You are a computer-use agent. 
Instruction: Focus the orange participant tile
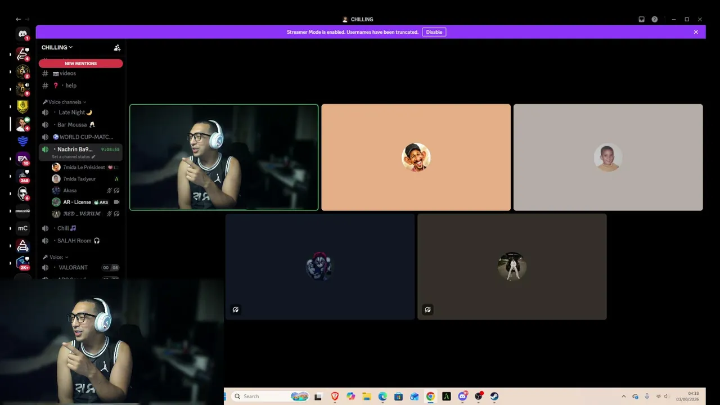[416, 157]
